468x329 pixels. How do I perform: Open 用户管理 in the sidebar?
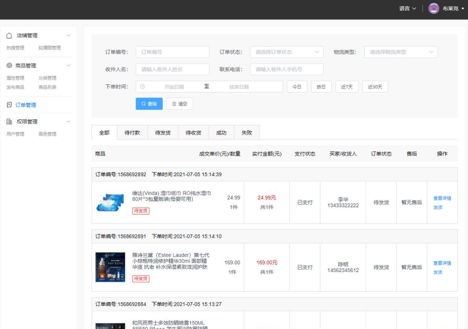tap(16, 134)
